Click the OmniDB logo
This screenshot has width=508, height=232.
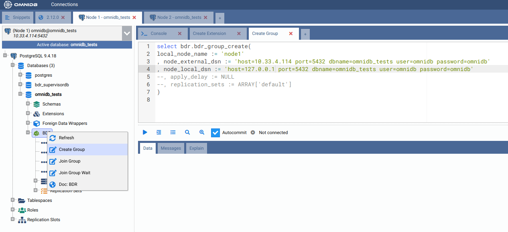(x=21, y=4)
